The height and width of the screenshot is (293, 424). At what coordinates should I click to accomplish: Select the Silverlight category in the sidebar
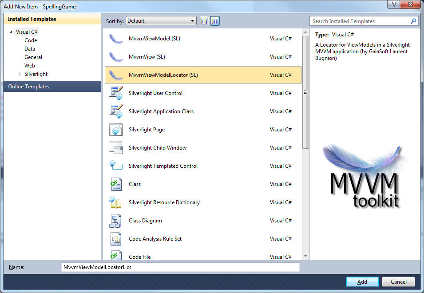36,74
